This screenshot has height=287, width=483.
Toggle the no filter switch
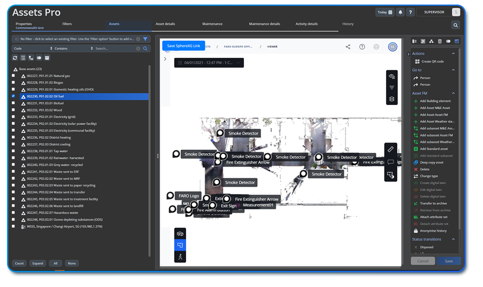click(17, 39)
